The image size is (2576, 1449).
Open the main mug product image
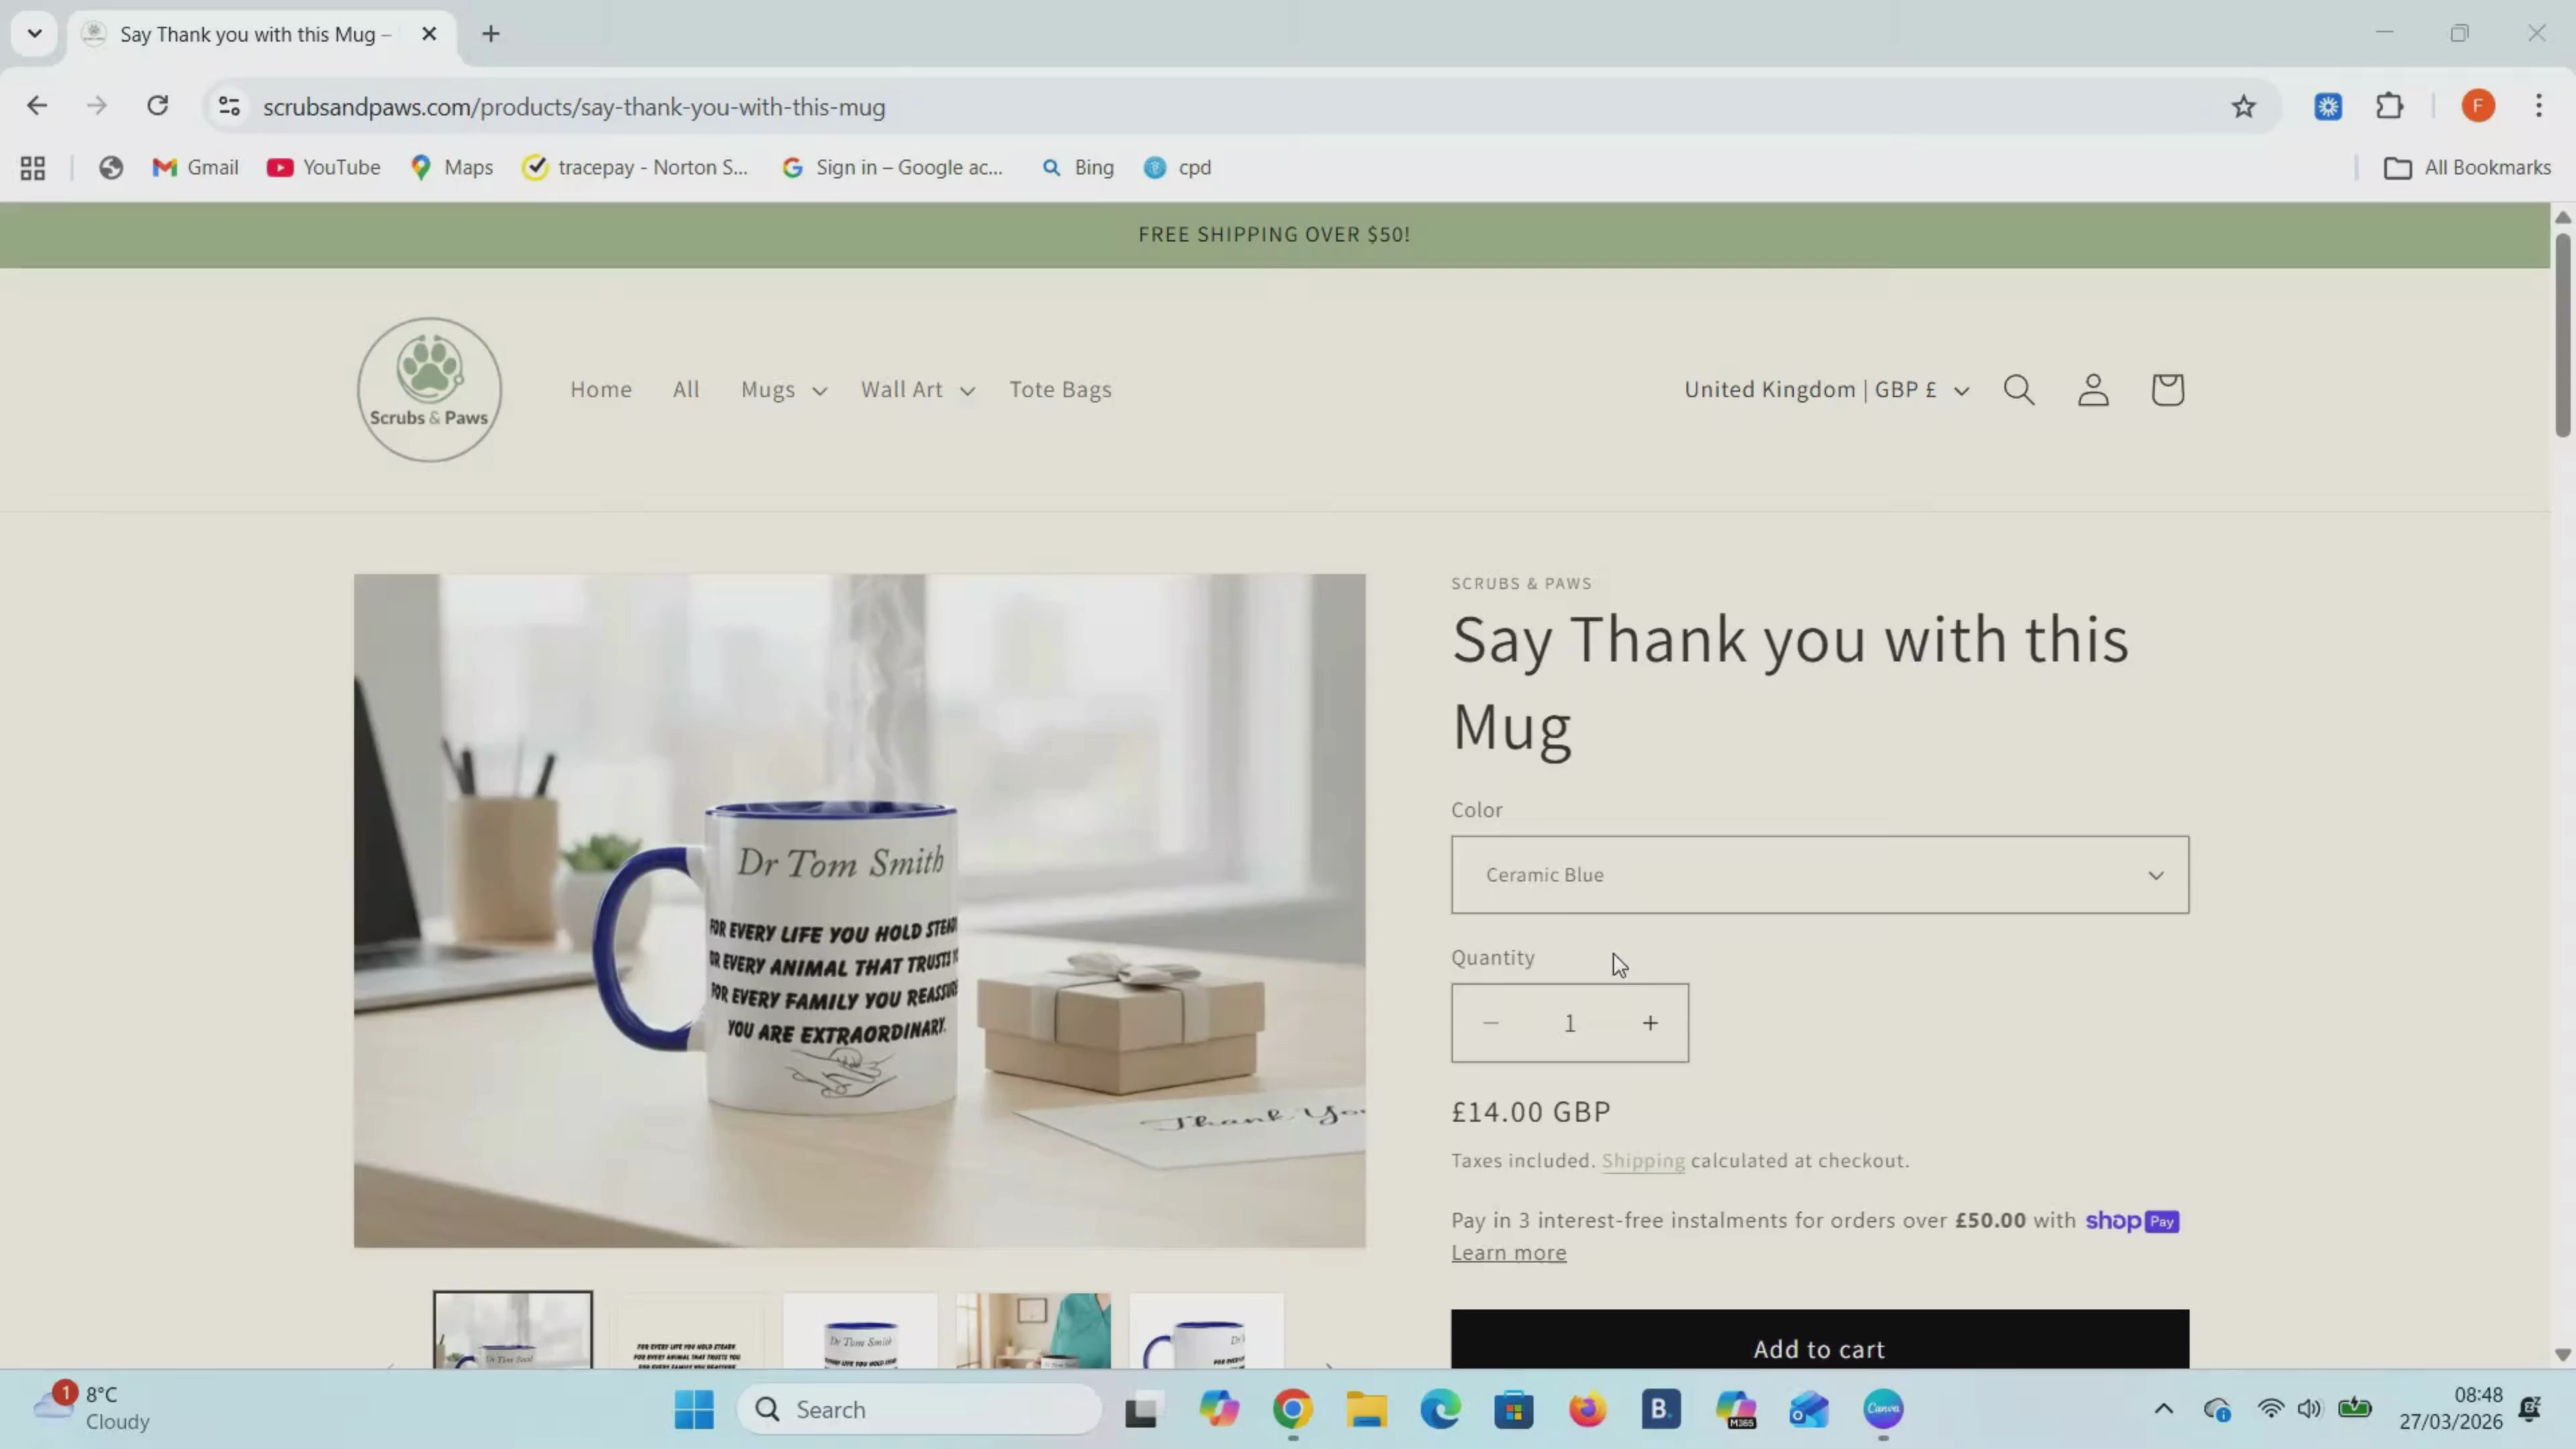pos(860,911)
